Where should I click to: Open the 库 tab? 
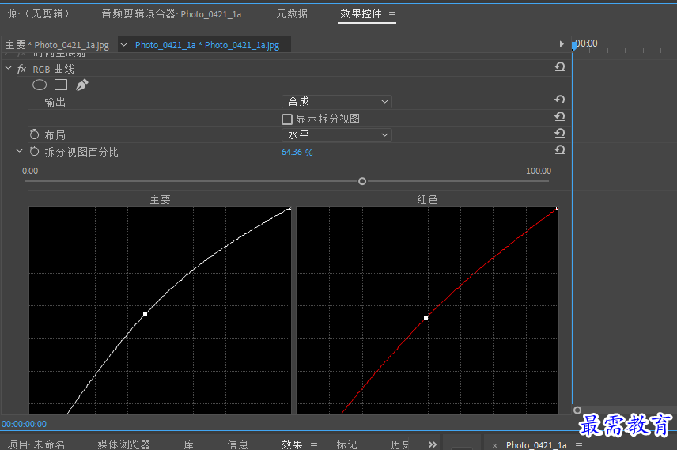(x=189, y=444)
